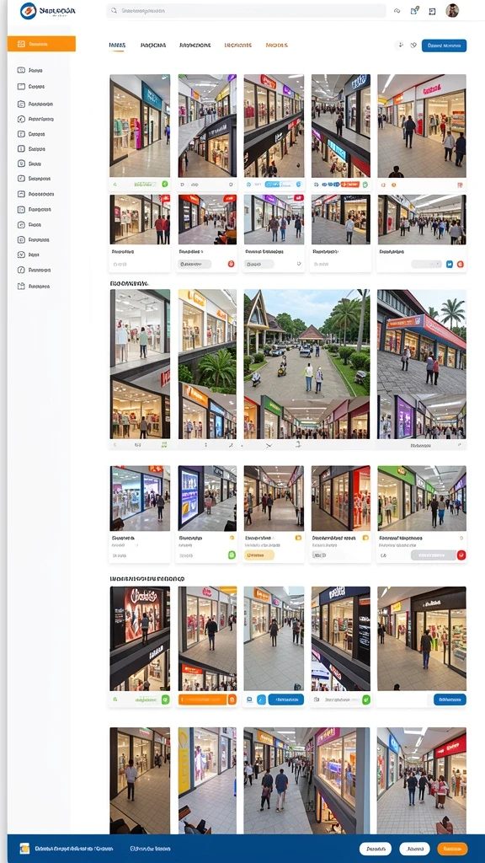
Task: Open the outdoor palm-tree walkway thumbnail
Action: click(x=306, y=342)
